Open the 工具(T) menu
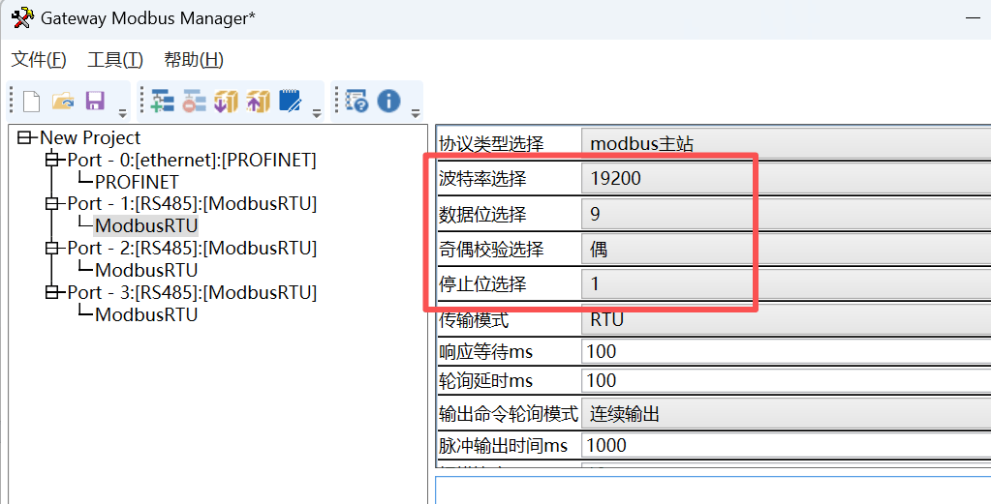 115,60
